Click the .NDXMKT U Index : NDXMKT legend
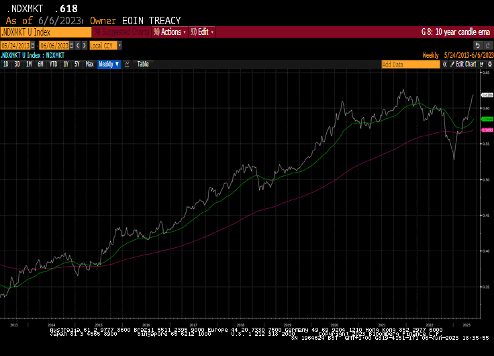The width and height of the screenshot is (494, 356). [x=32, y=55]
